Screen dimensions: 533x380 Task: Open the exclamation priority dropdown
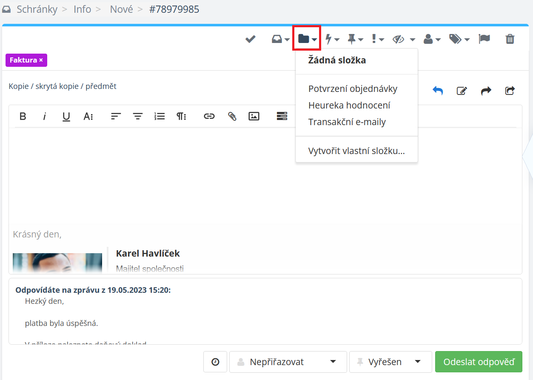378,39
